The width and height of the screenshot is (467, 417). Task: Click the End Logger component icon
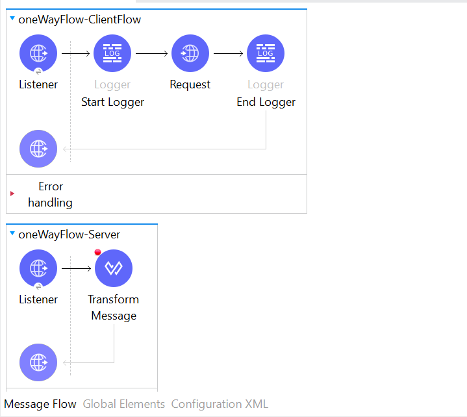[x=266, y=53]
